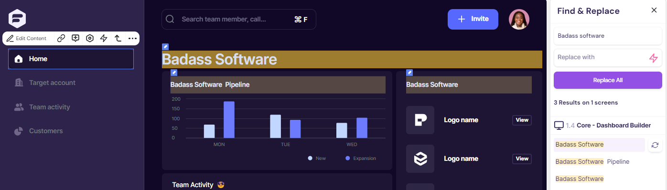Click the edit pencil badge above Badass Software heading
The width and height of the screenshot is (667, 190).
(x=165, y=47)
